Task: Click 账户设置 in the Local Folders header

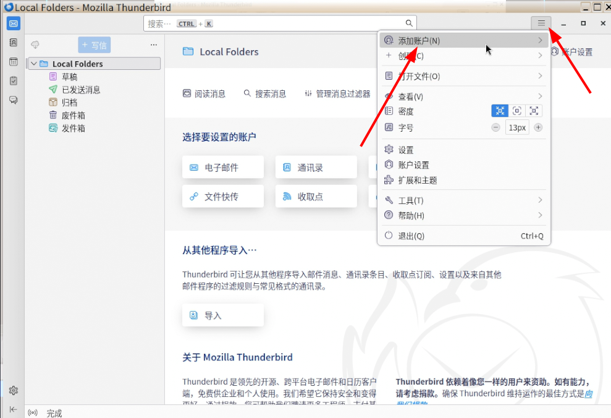Action: (572, 52)
